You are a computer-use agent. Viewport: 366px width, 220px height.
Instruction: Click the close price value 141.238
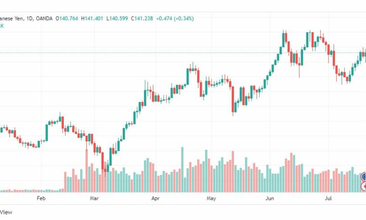point(144,18)
